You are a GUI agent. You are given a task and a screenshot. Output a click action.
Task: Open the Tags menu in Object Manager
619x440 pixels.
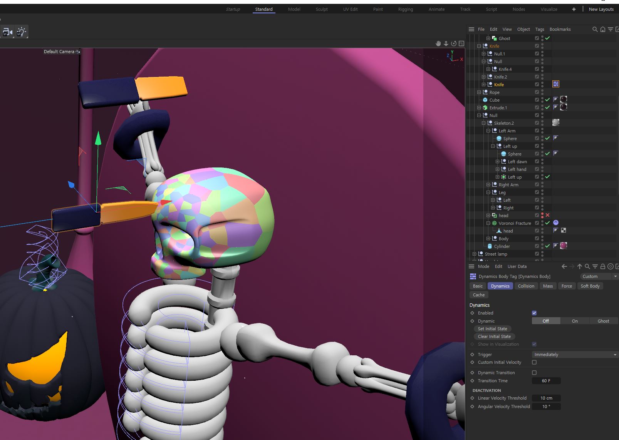[x=540, y=29]
